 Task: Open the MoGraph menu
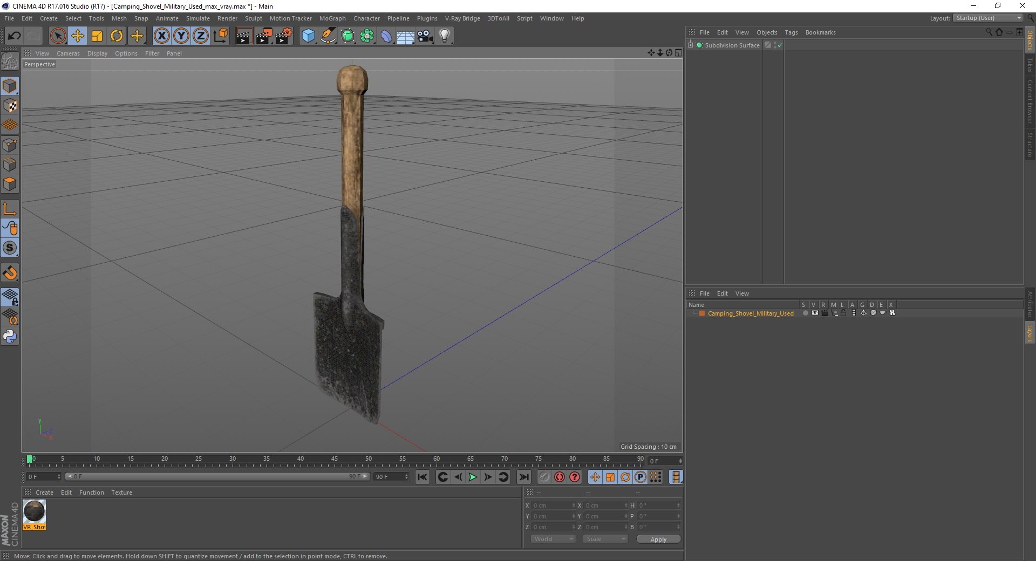[x=332, y=18]
